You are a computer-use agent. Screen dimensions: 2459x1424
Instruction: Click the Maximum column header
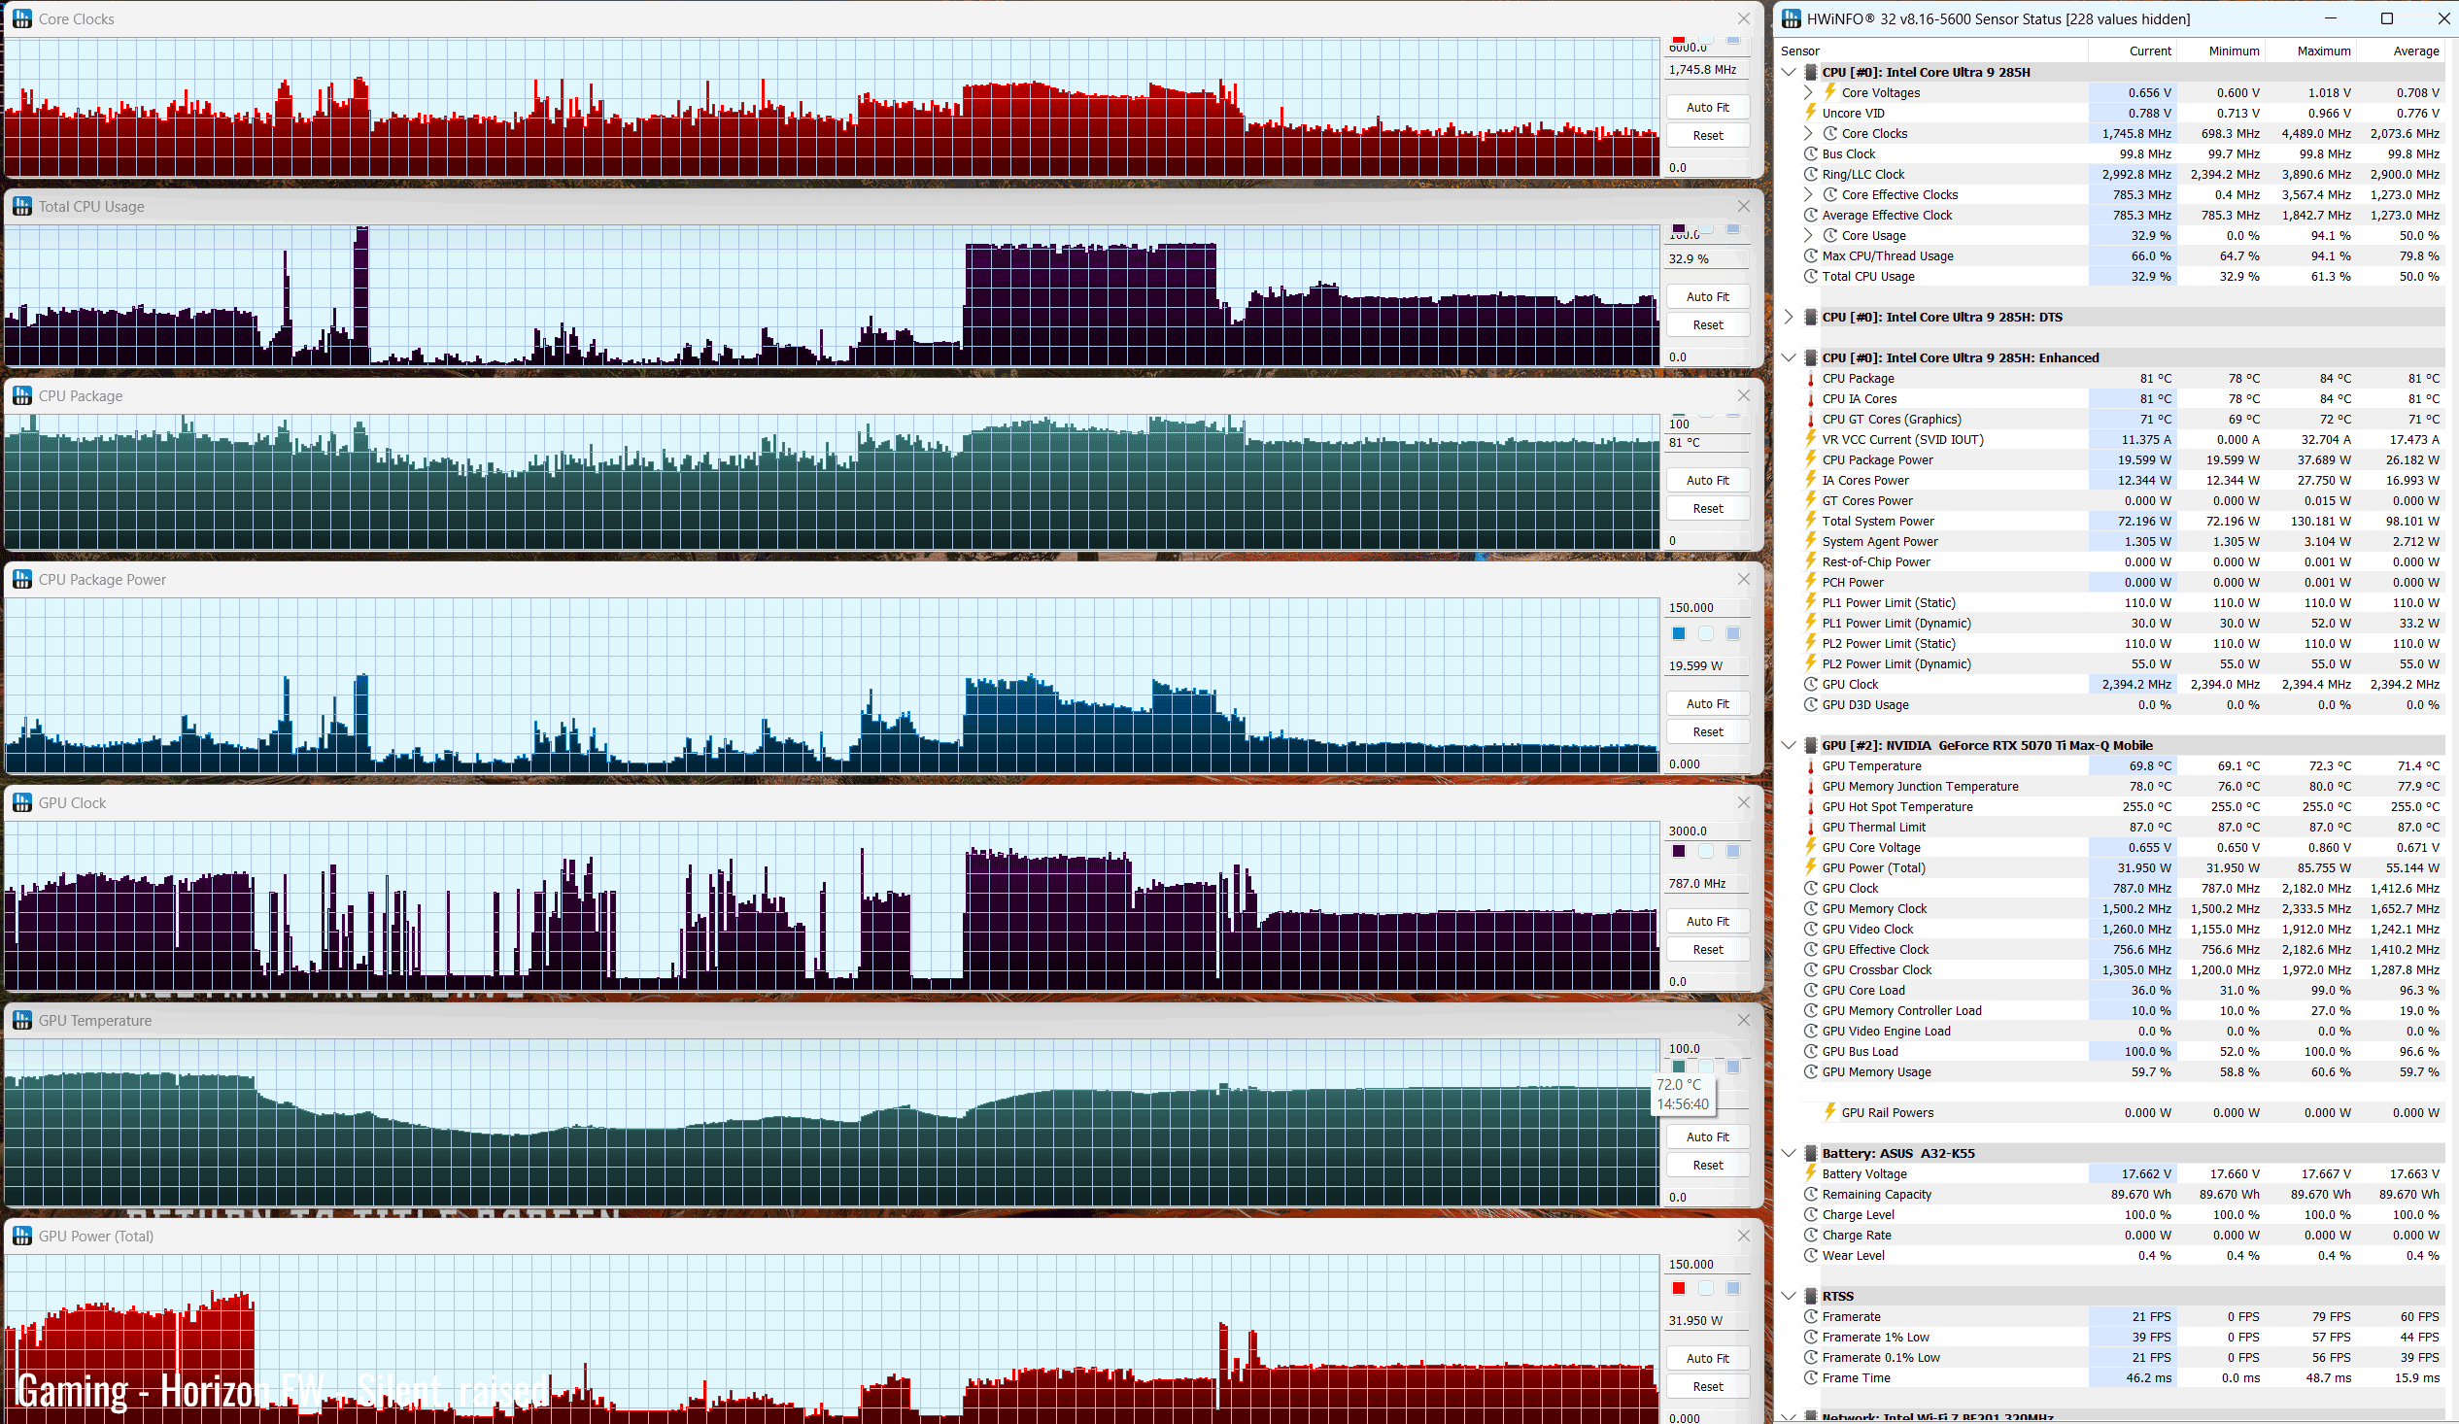[x=2309, y=51]
